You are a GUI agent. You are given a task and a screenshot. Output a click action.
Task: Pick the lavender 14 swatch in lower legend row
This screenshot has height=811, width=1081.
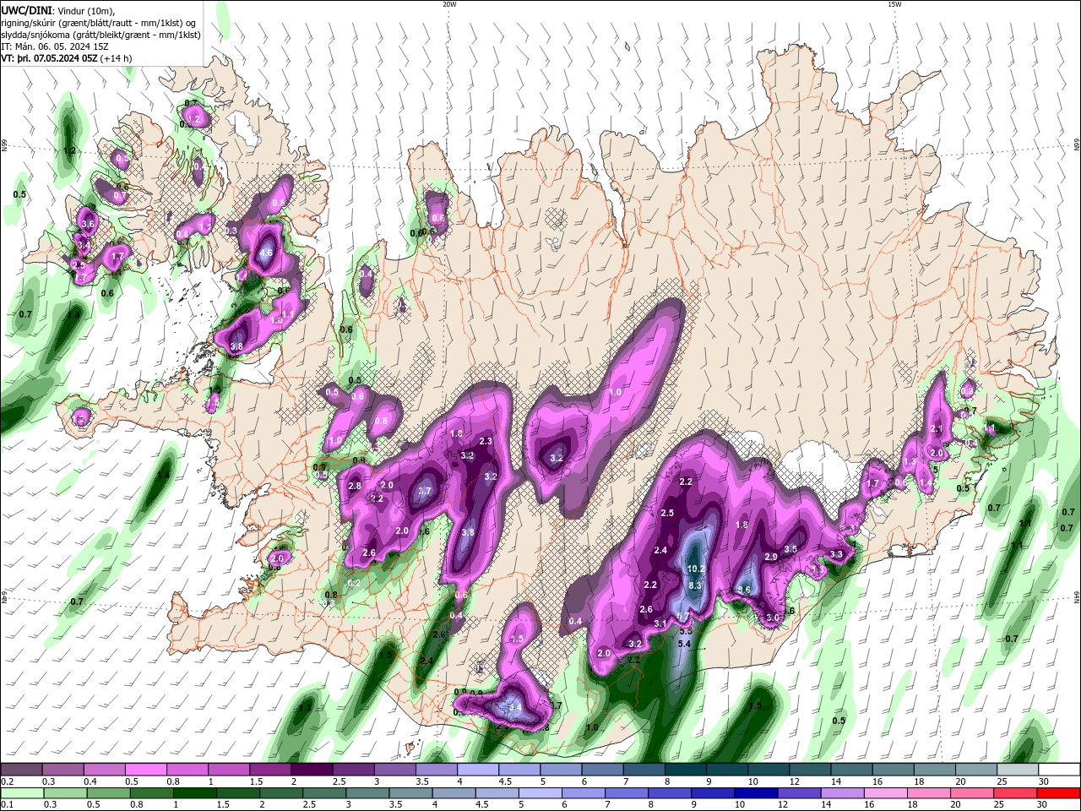843,792
